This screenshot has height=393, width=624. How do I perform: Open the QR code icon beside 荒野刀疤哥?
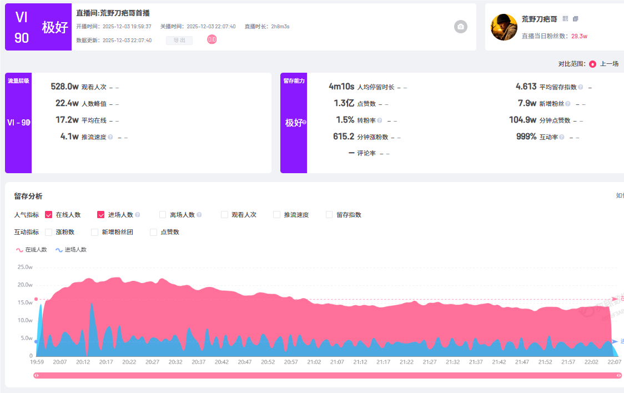[565, 19]
